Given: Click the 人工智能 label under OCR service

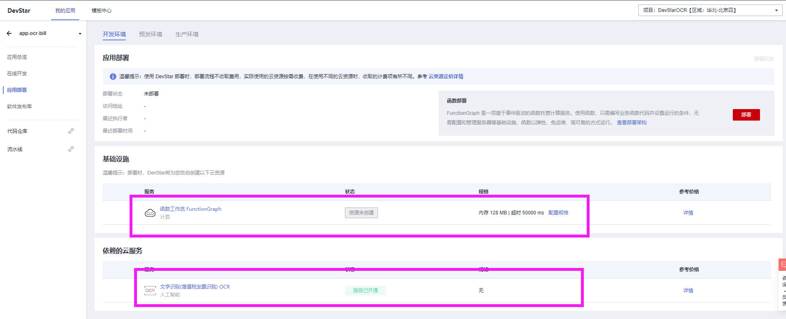Looking at the screenshot, I should [170, 295].
